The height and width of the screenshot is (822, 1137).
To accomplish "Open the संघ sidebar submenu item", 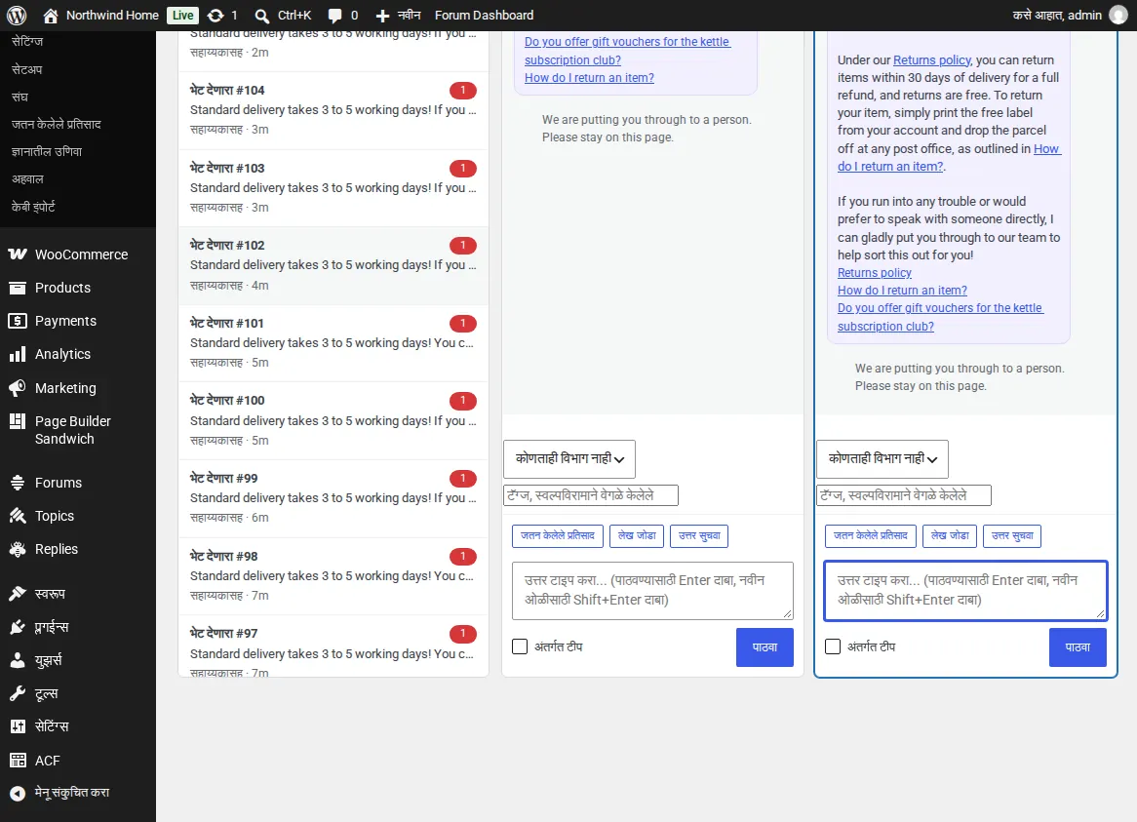I will 20,97.
